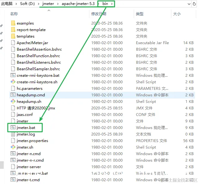The height and width of the screenshot is (184, 199).
Task: Click the 文本文档 type cell of jmeter.log
Action: click(x=143, y=134)
